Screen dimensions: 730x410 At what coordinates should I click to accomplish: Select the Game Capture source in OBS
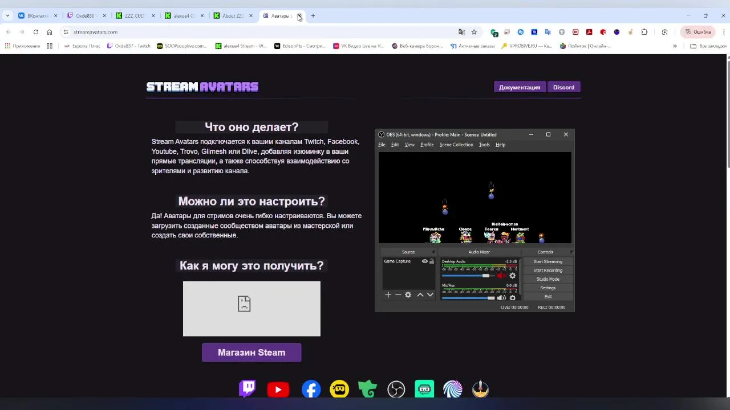(x=398, y=261)
